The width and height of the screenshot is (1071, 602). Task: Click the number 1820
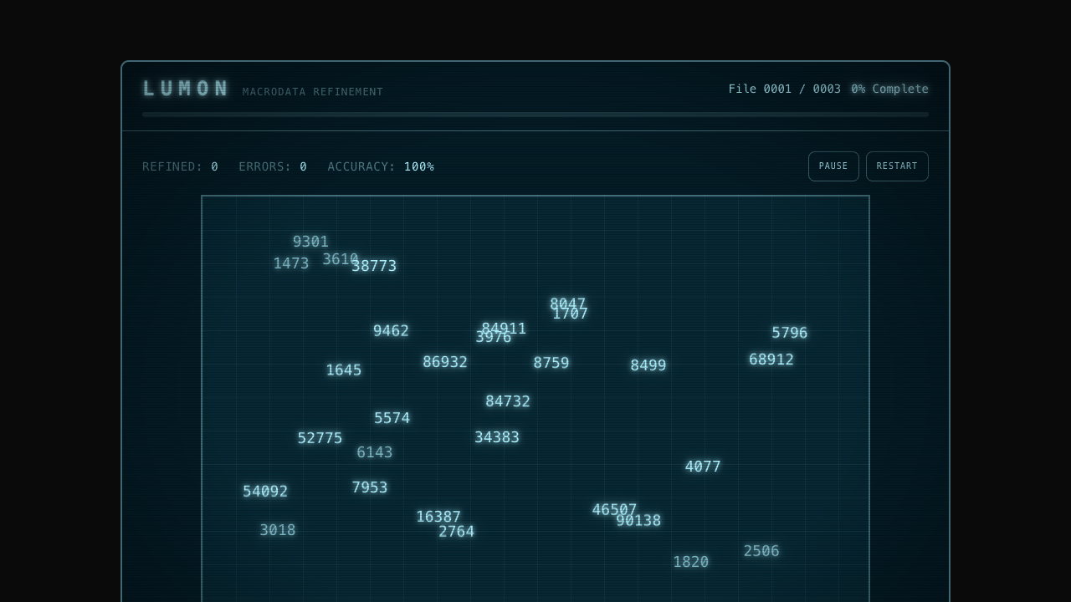pyautogui.click(x=691, y=562)
